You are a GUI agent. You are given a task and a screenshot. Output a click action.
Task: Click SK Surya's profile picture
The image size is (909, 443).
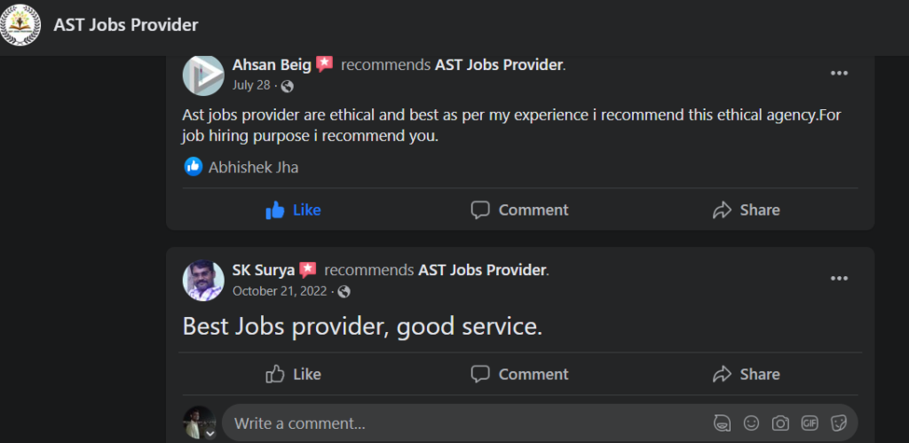pos(203,280)
